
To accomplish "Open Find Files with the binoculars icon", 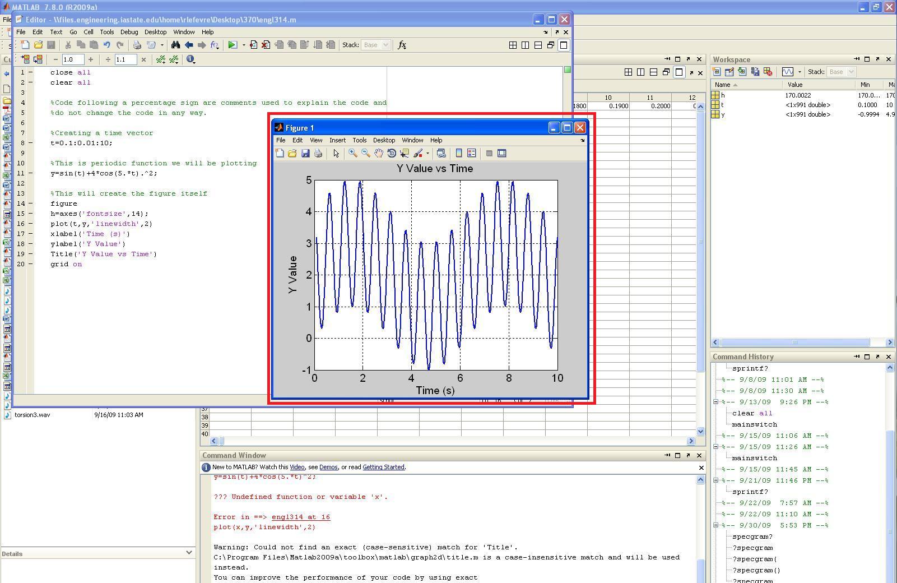I will point(176,45).
